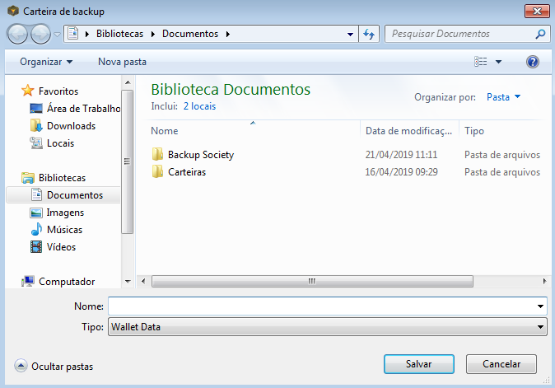Click the refresh button beside address bar
Image resolution: width=555 pixels, height=388 pixels.
(369, 34)
